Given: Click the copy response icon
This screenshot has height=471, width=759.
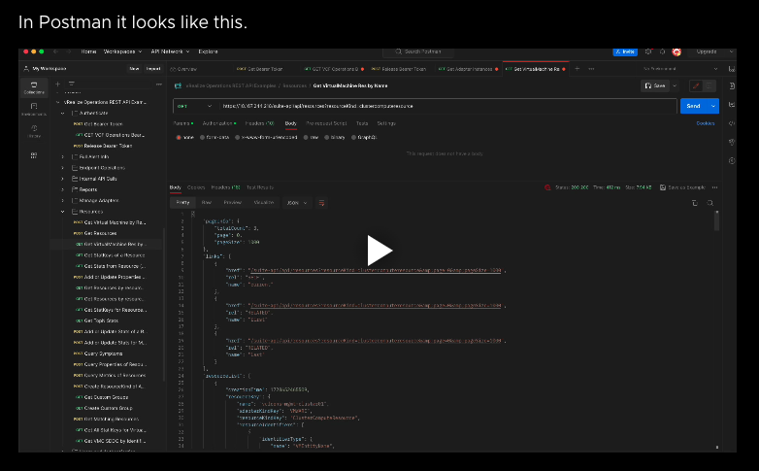Looking at the screenshot, I should coord(695,203).
